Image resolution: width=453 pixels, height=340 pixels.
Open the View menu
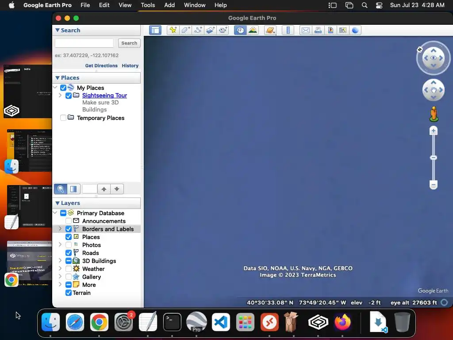[x=125, y=5]
